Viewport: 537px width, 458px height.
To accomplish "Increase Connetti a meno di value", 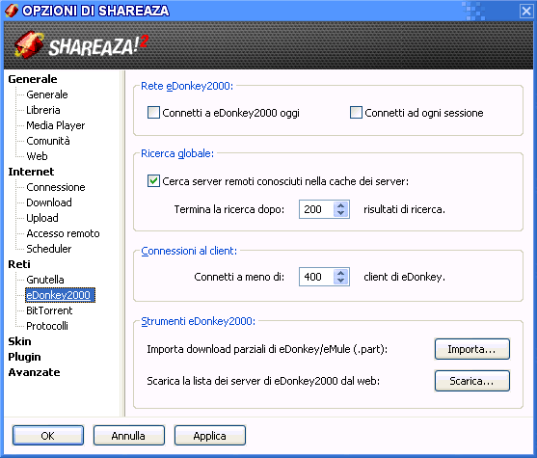I will 340,273.
